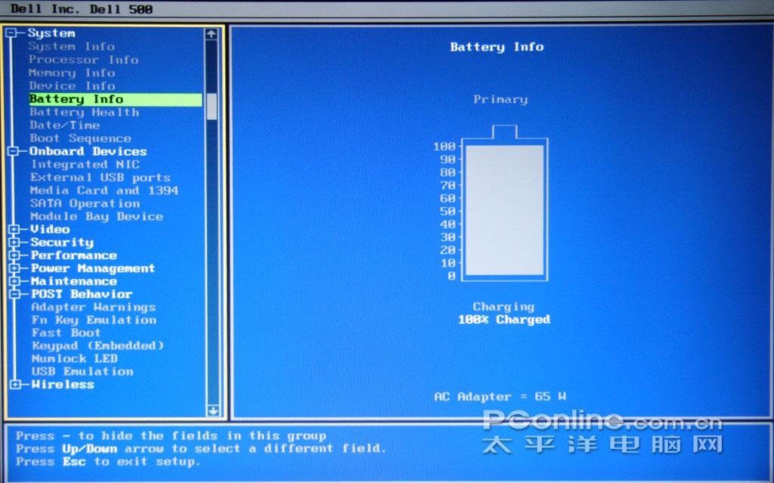Collapse the Onboard Devices group

(12, 151)
